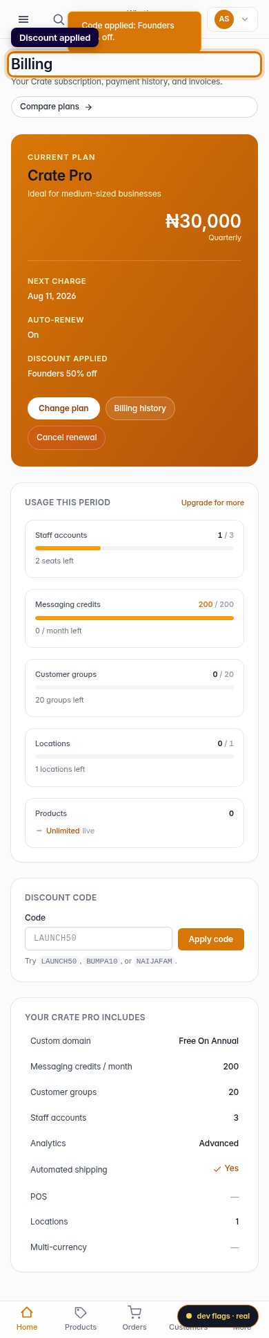The height and width of the screenshot is (1338, 269).
Task: Click the Founders 50% off discount text
Action: pyautogui.click(x=62, y=374)
